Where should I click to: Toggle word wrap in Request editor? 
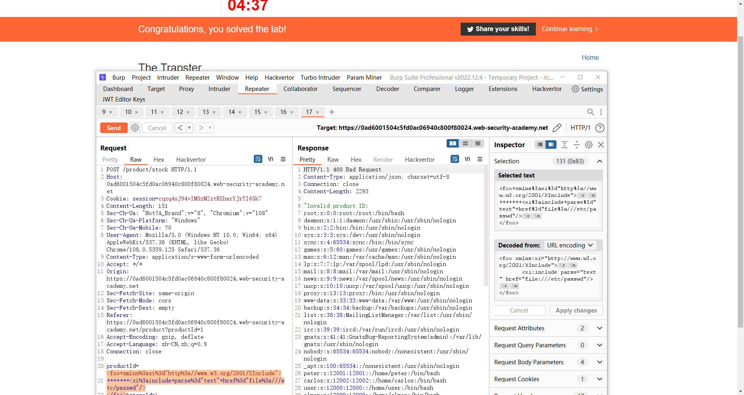[258, 159]
